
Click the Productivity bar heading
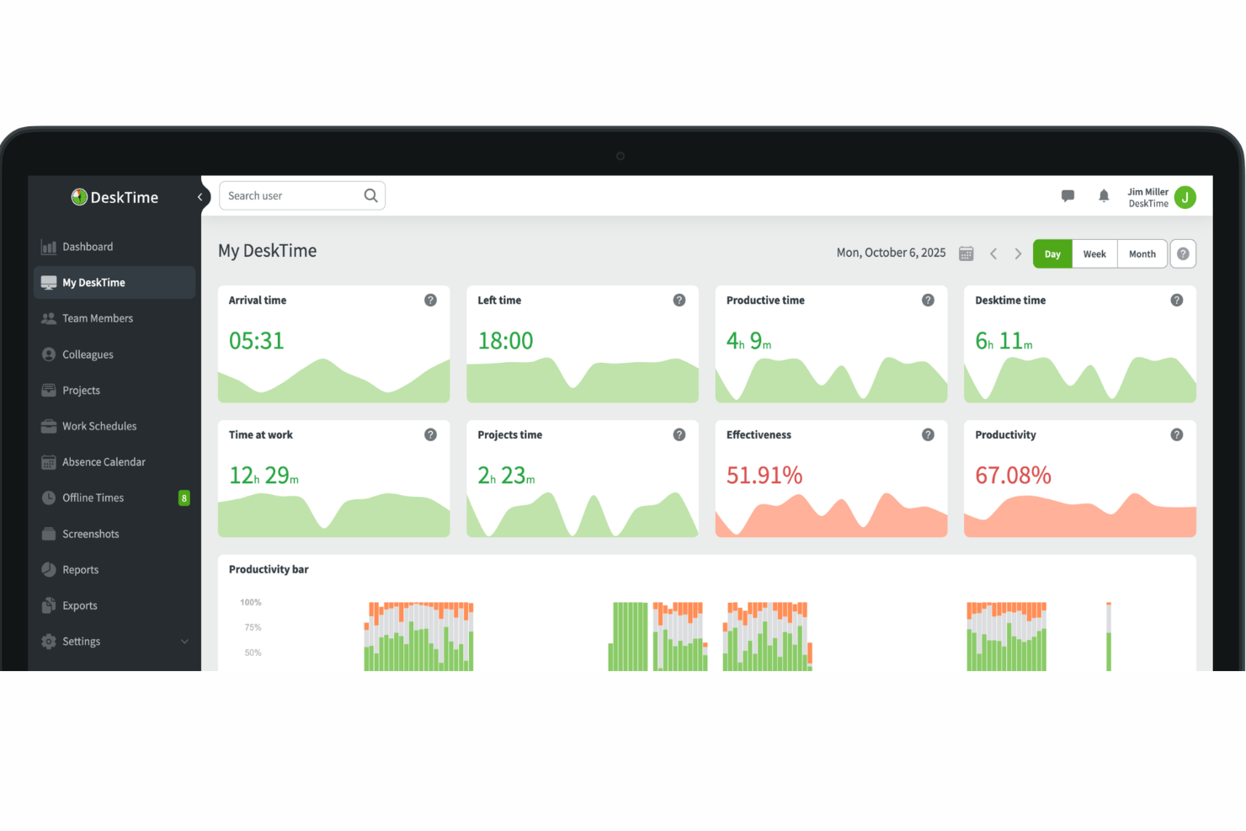[269, 570]
